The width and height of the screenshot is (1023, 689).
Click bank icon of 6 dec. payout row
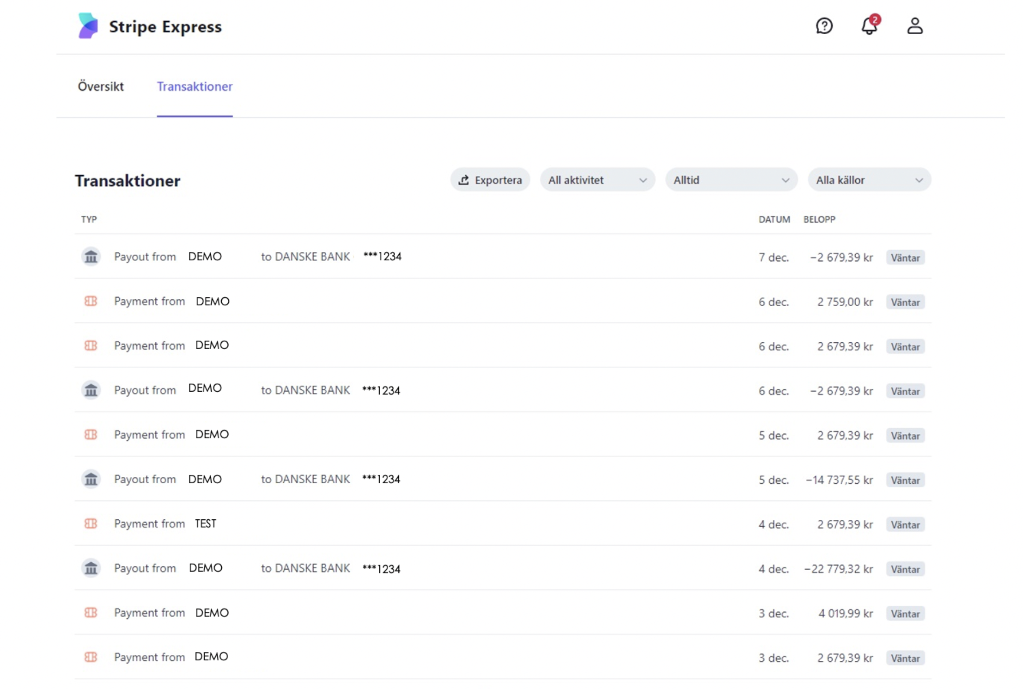click(x=91, y=390)
